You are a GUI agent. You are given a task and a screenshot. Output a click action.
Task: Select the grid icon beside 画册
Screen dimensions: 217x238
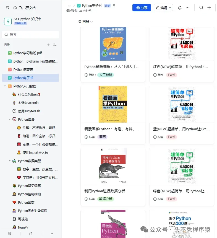click(79, 22)
